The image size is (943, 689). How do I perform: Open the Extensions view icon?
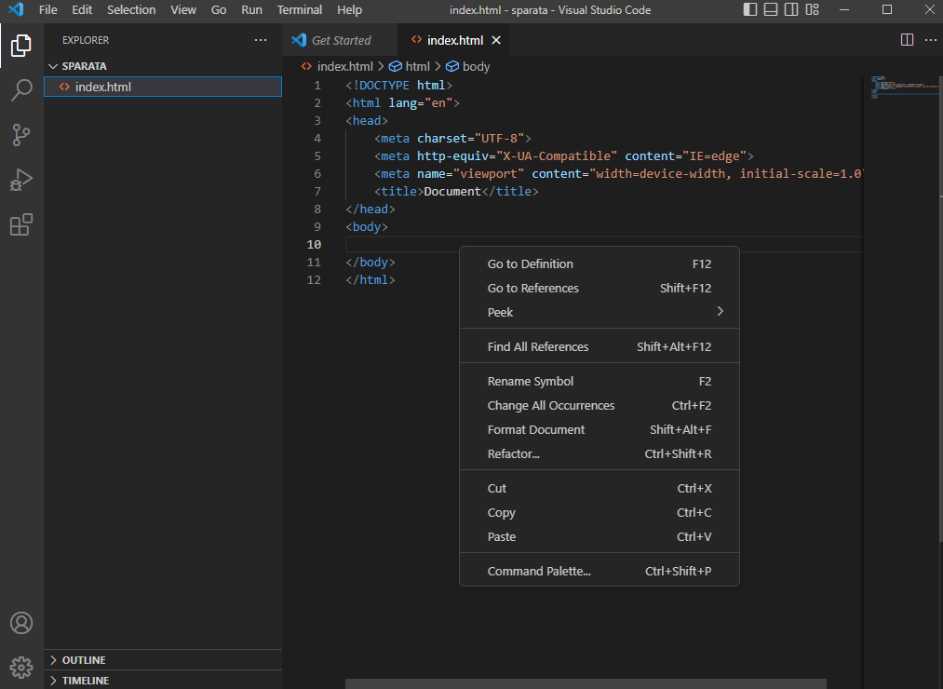click(x=21, y=224)
